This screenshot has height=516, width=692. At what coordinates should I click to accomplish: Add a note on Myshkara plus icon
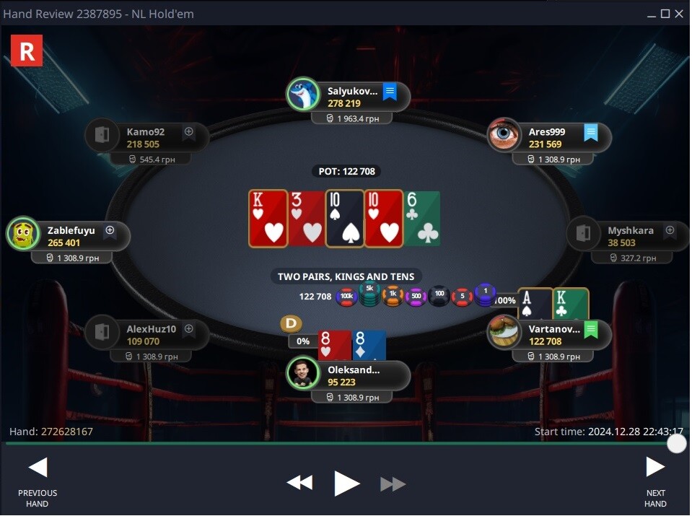[x=670, y=230]
